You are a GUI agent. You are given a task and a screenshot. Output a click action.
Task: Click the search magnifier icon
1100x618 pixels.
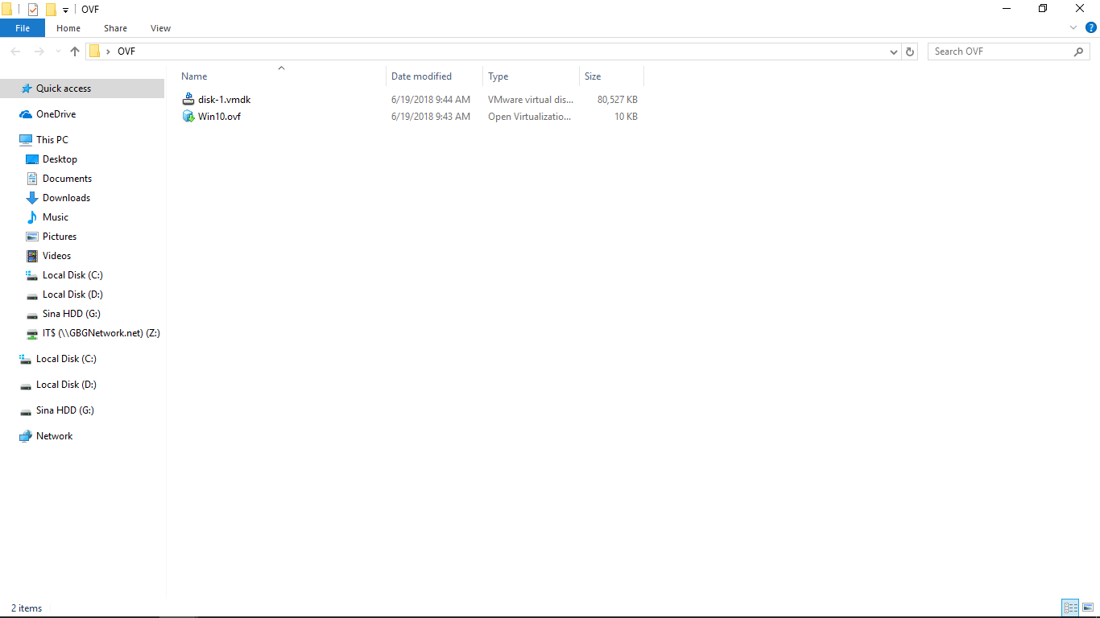tap(1079, 51)
